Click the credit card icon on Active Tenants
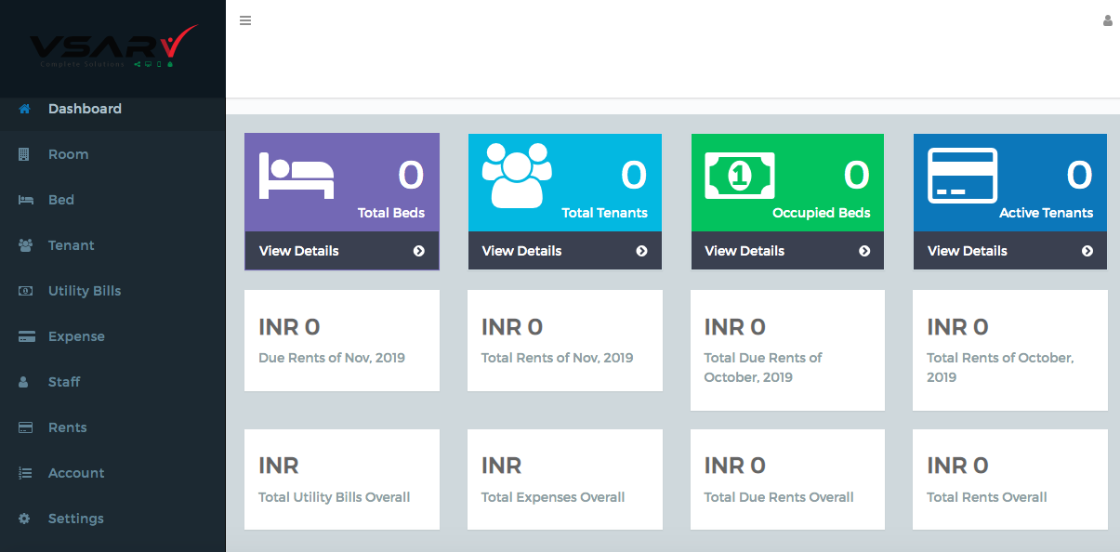 pyautogui.click(x=962, y=176)
